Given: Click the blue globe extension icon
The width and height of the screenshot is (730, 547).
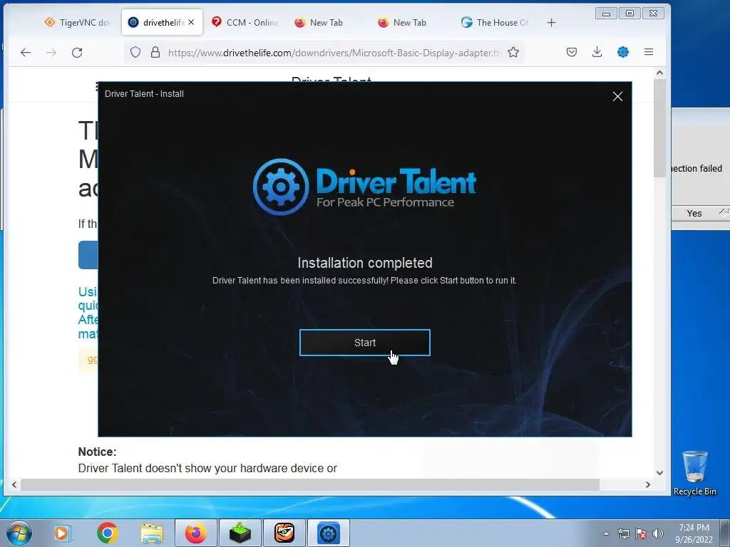Looking at the screenshot, I should tap(623, 52).
